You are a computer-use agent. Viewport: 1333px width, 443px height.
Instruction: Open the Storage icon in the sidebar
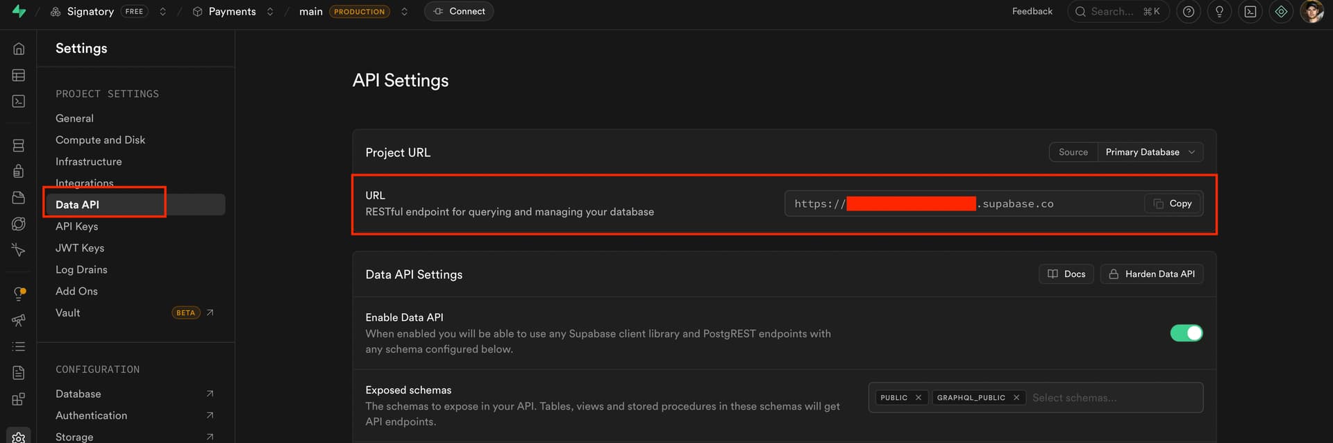(19, 198)
